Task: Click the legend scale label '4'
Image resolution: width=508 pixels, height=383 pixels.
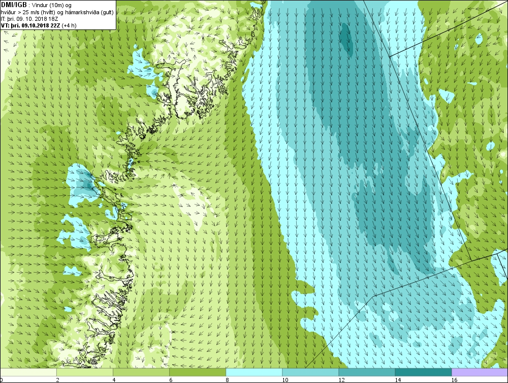Action: [114, 380]
